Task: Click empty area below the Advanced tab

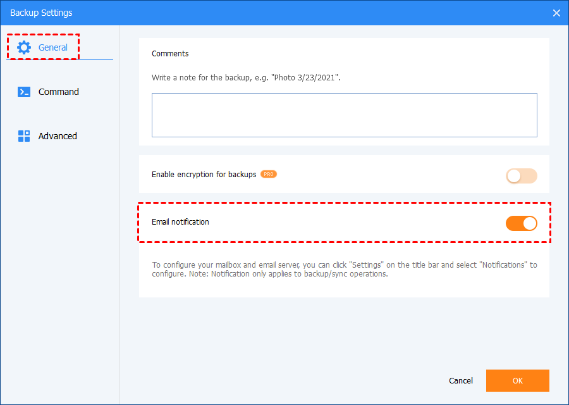Action: (x=60, y=253)
